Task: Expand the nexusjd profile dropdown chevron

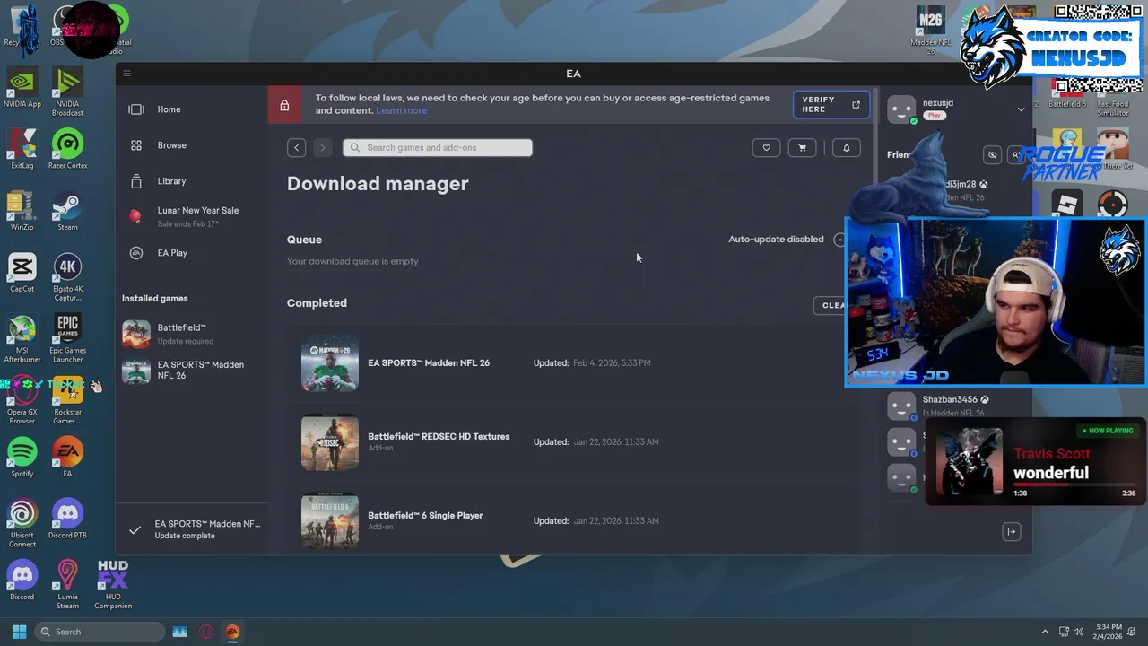Action: click(x=1021, y=109)
